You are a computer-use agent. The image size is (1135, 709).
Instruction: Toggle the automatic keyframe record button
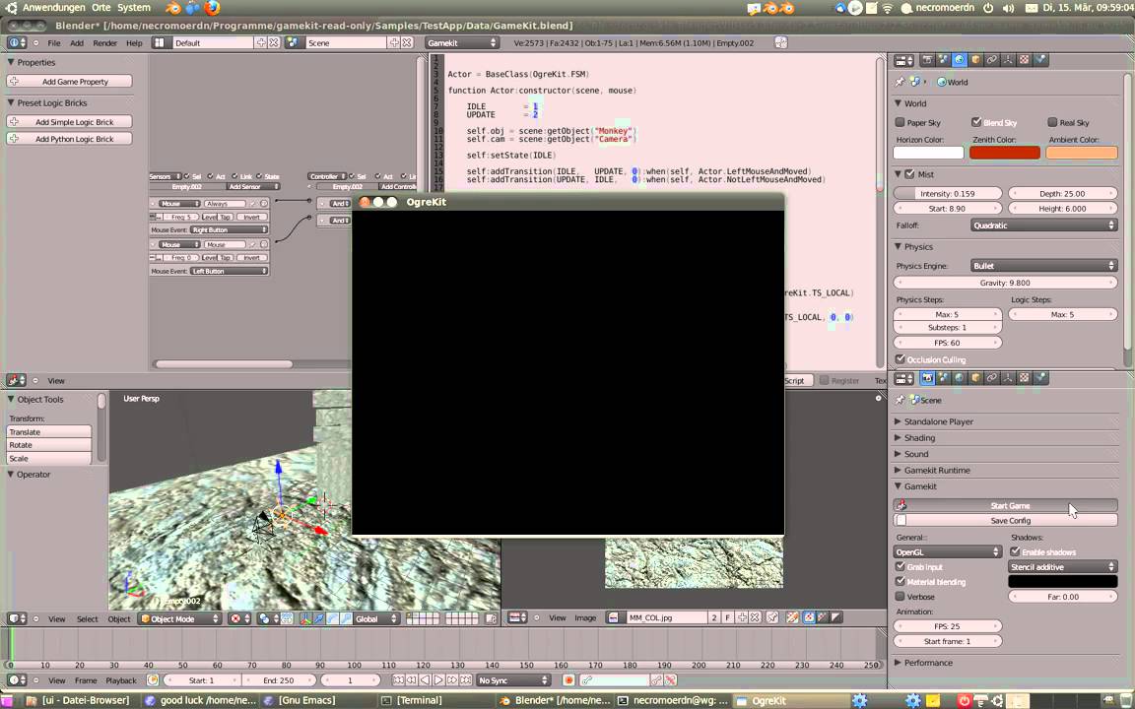(568, 680)
